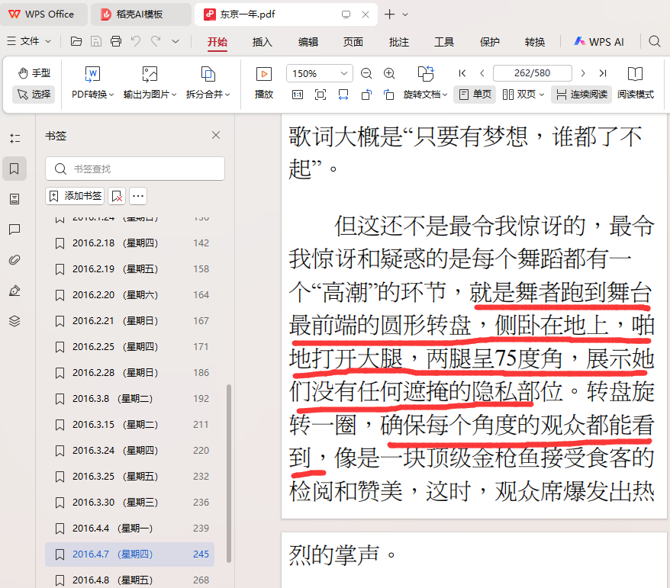Expand the Two Page view dropdown arrow
The width and height of the screenshot is (670, 588).
click(x=542, y=95)
